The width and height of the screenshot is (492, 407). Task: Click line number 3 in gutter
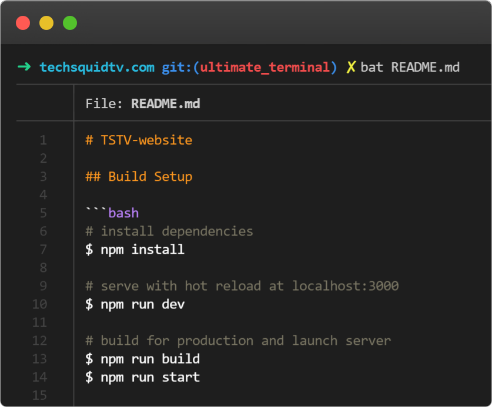pyautogui.click(x=43, y=177)
